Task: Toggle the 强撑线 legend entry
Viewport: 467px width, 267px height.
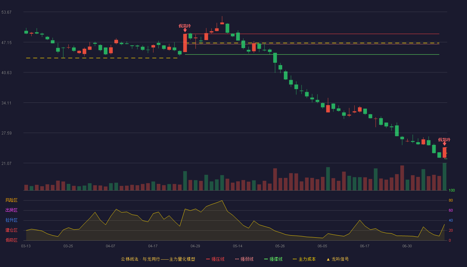Action: pyautogui.click(x=273, y=259)
